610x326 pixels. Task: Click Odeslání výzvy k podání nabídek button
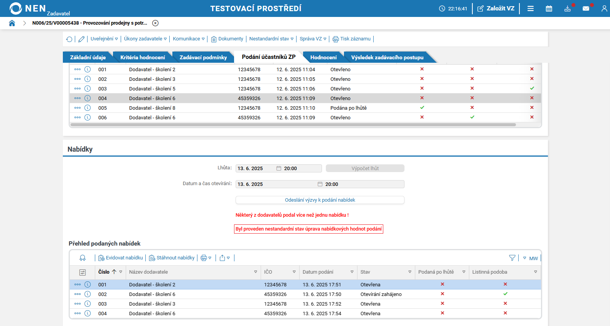pos(320,200)
